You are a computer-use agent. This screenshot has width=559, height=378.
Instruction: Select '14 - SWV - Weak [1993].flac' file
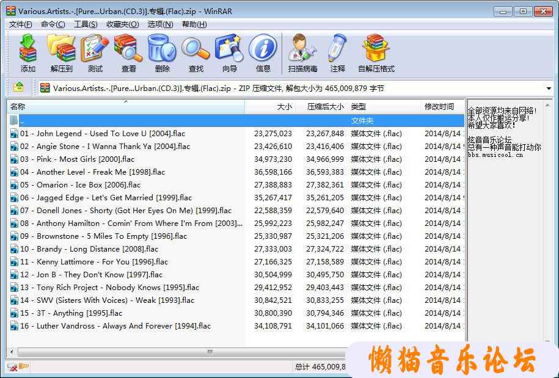pyautogui.click(x=236, y=300)
